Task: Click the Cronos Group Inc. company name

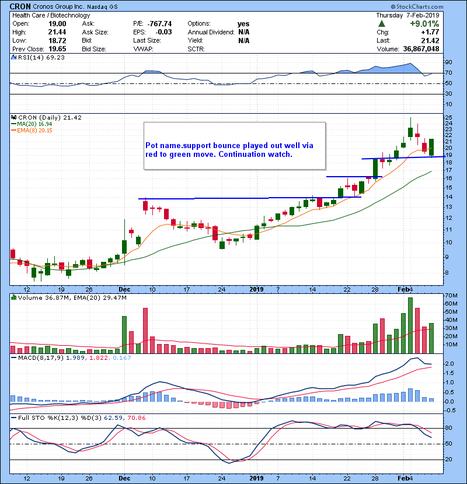Action: (58, 6)
